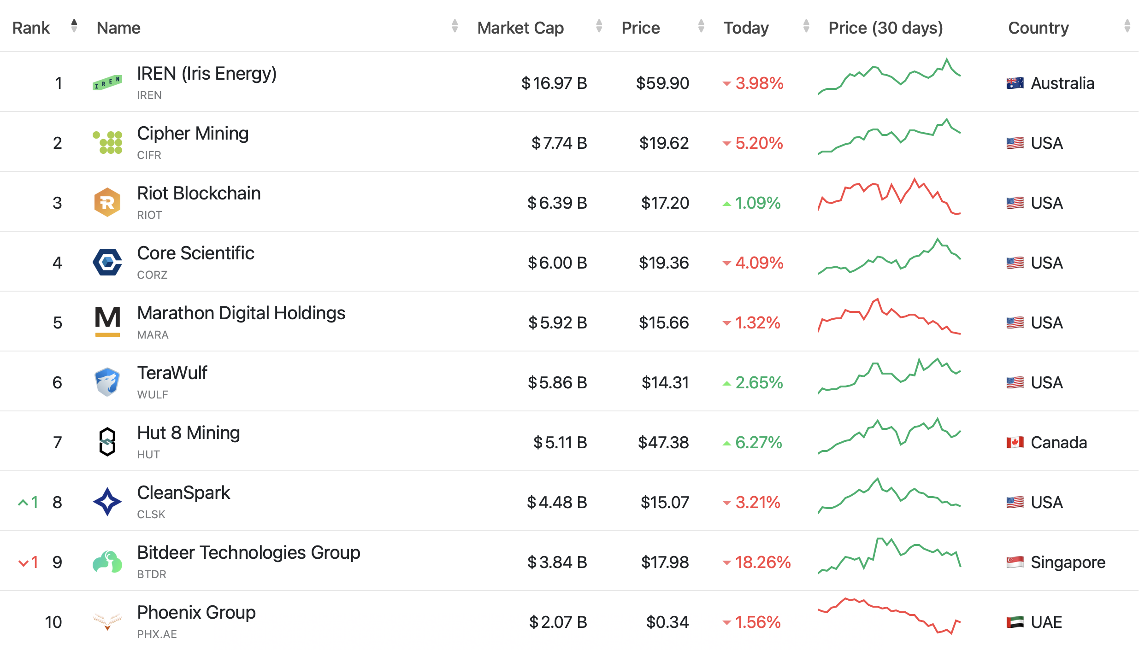Viewport: 1145px width, 650px height.
Task: Click the Australia flag icon
Action: tap(1015, 83)
